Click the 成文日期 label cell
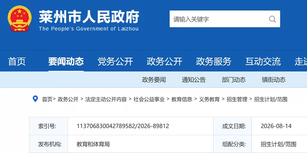Image resolution: width=307 pixels, height=153 pixels. tap(232, 126)
